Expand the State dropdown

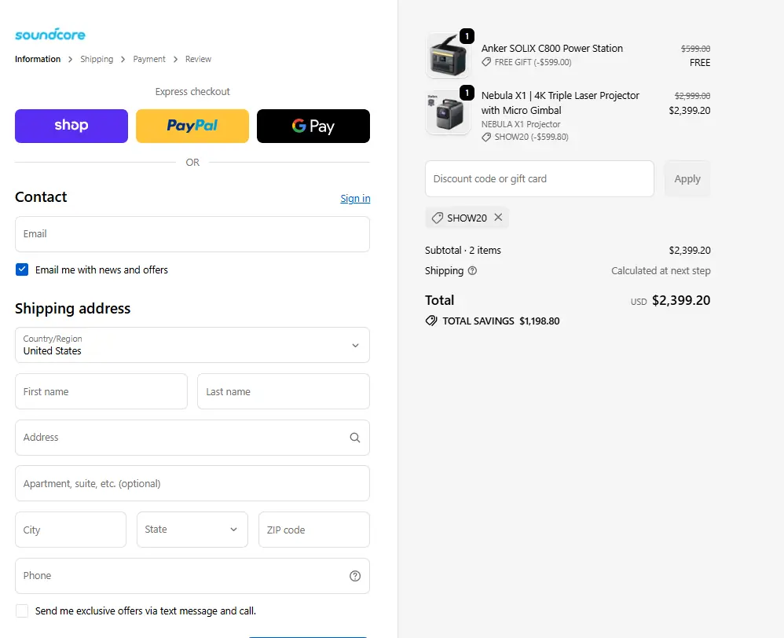tap(192, 530)
